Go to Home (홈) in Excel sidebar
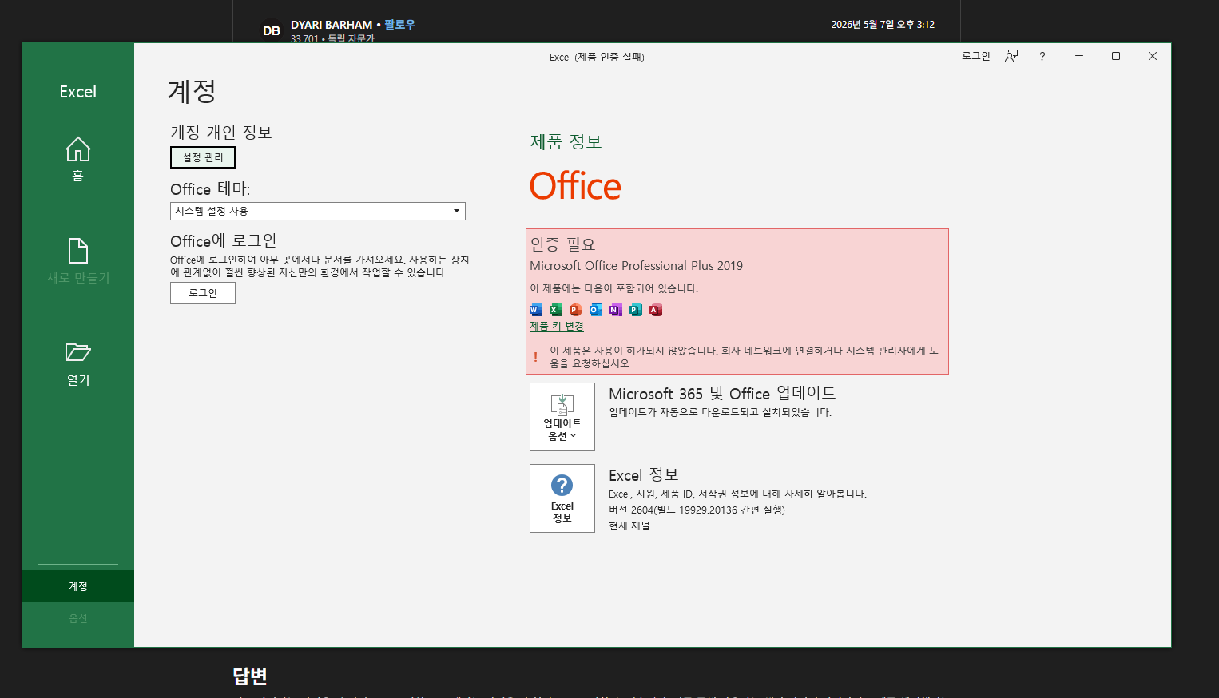Image resolution: width=1219 pixels, height=698 pixels. [77, 159]
